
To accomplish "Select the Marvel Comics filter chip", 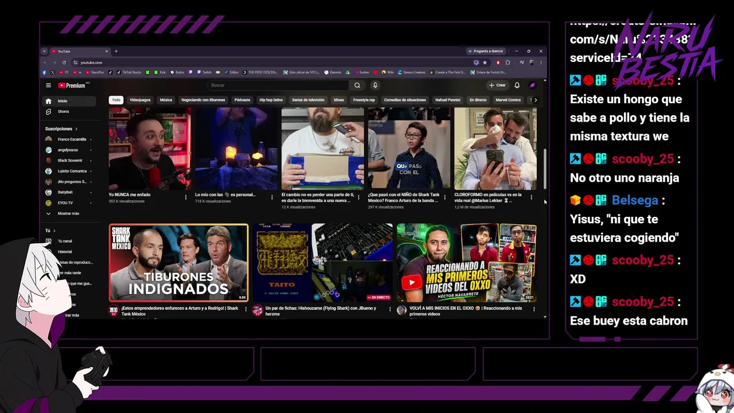I will tap(508, 100).
